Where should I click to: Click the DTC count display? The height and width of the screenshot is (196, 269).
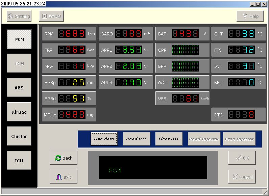click(241, 115)
